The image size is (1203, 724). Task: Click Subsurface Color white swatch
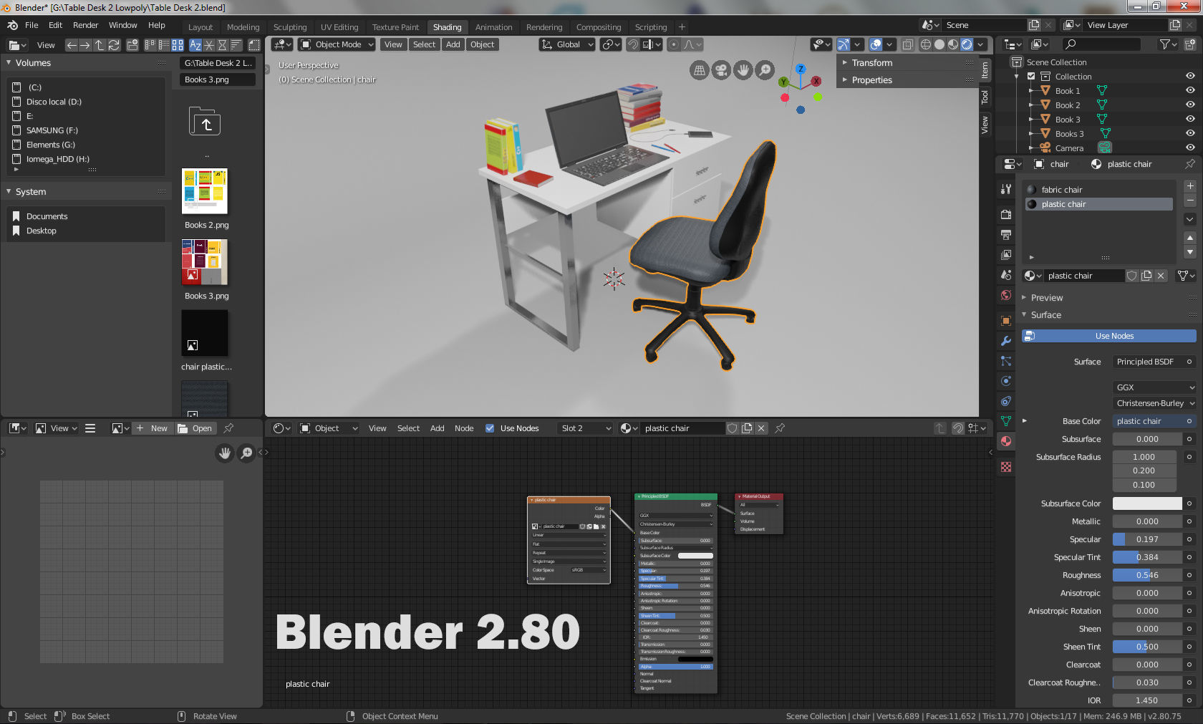(1147, 503)
